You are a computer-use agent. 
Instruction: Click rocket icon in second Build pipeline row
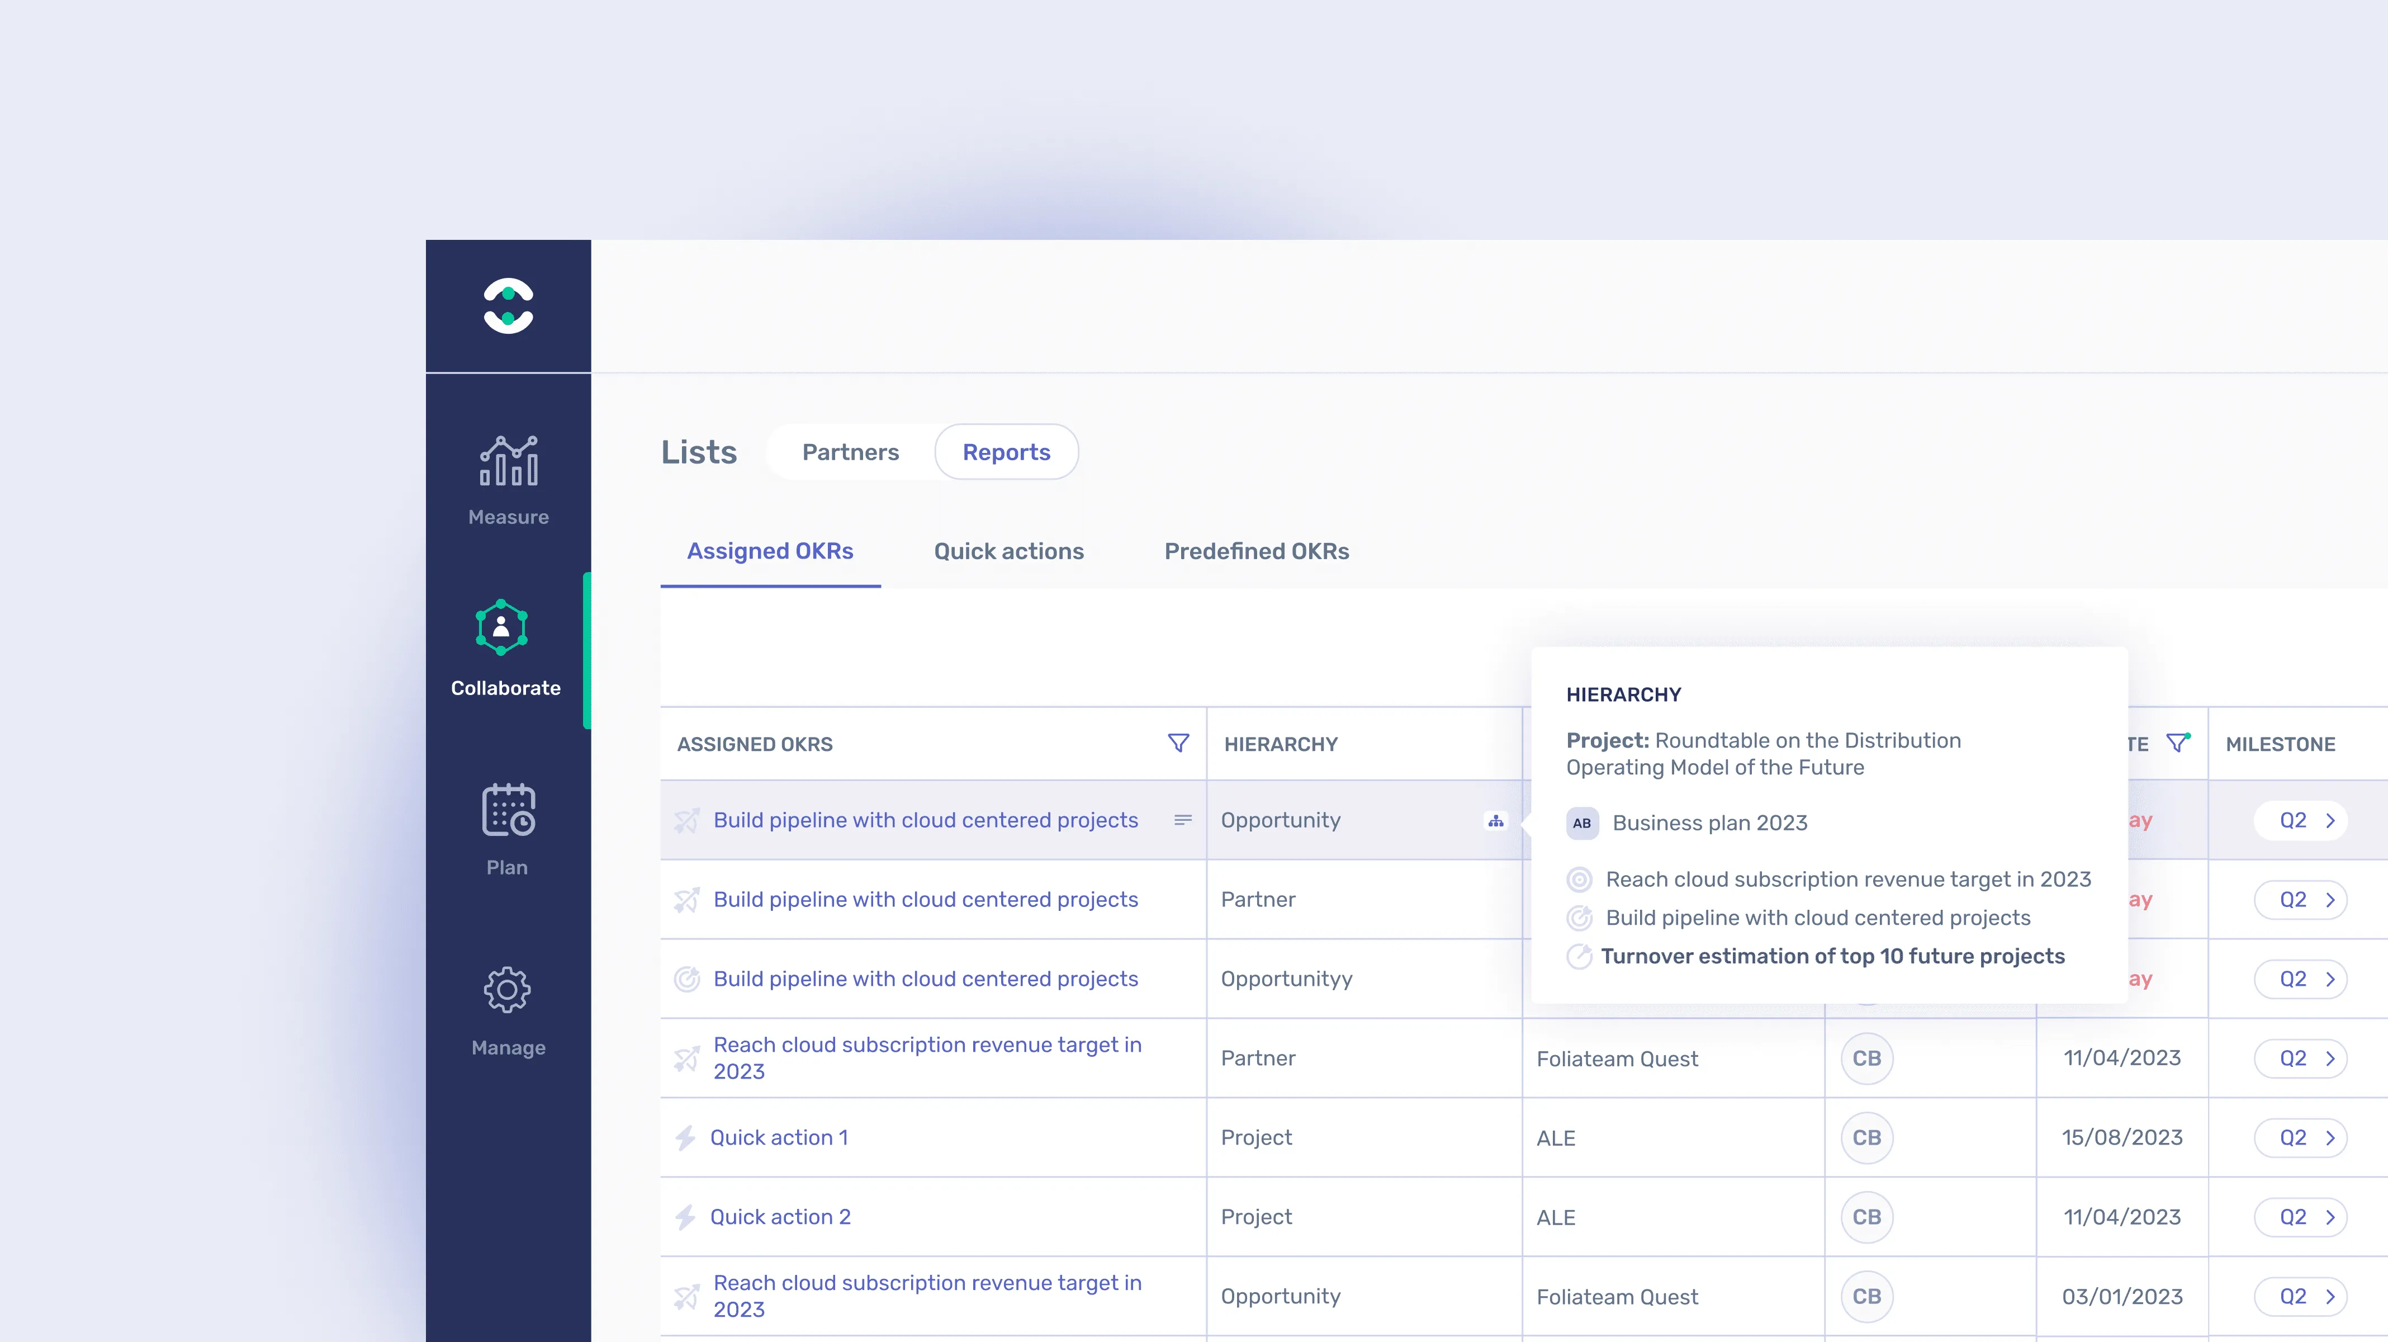(687, 900)
